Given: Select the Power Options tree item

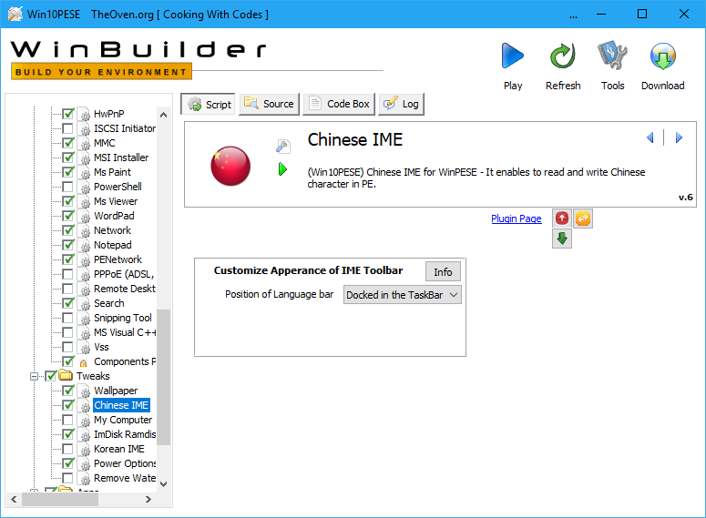Looking at the screenshot, I should (125, 463).
